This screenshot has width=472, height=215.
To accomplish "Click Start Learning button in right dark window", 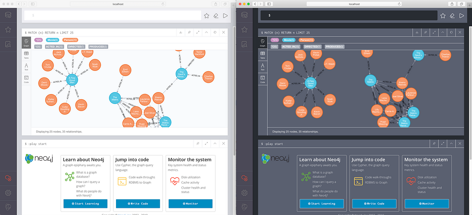I will coord(321,204).
